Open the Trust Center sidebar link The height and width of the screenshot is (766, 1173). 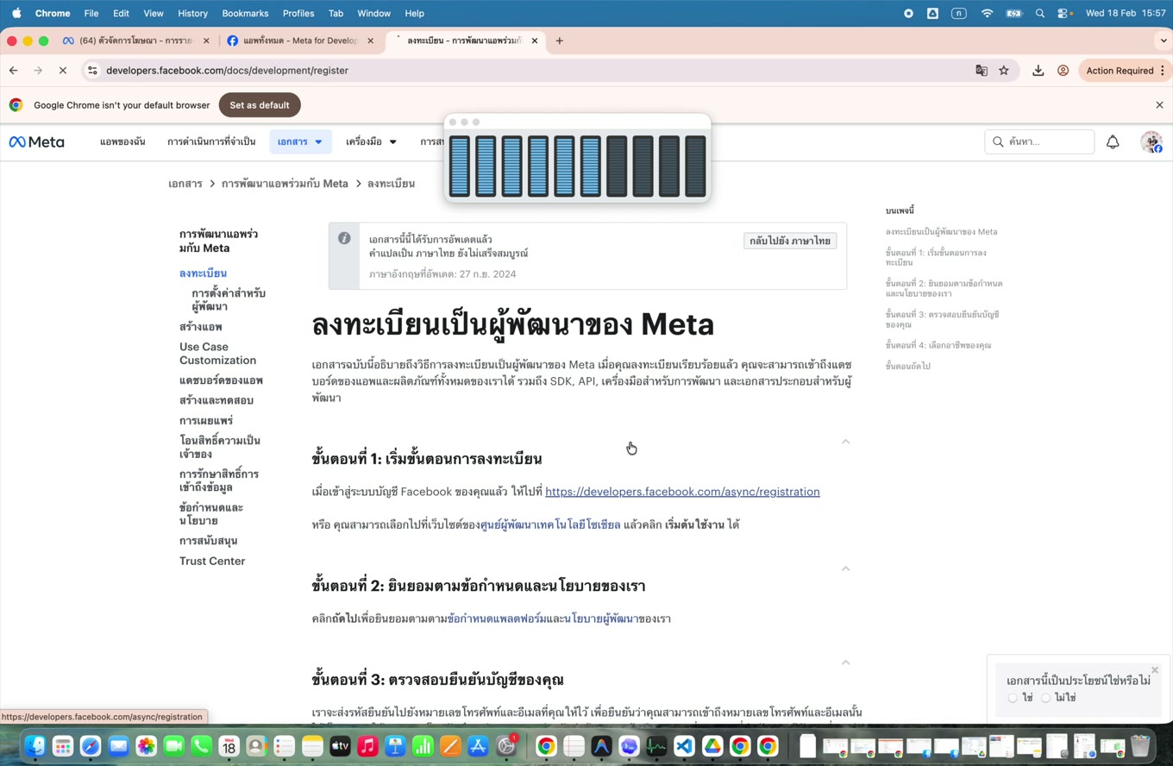coord(212,561)
